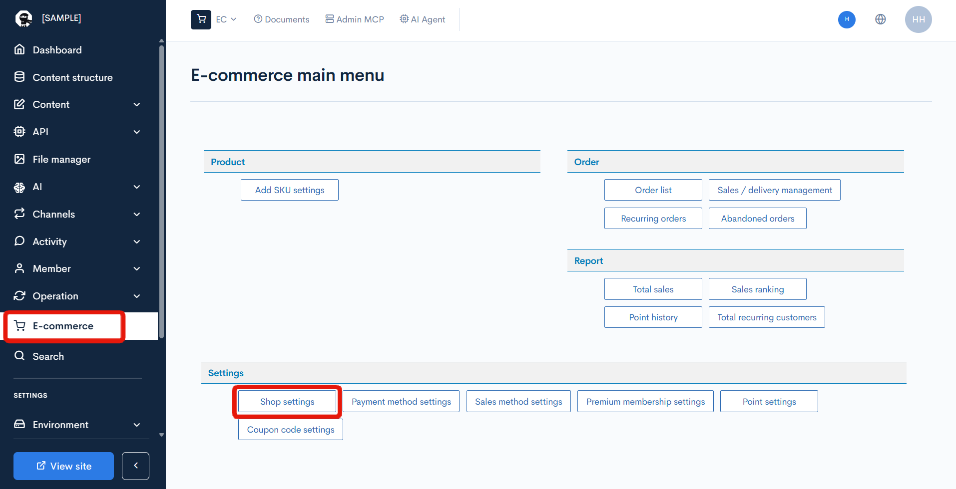This screenshot has width=956, height=489.
Task: Click the AI brain icon in sidebar
Action: click(x=19, y=187)
